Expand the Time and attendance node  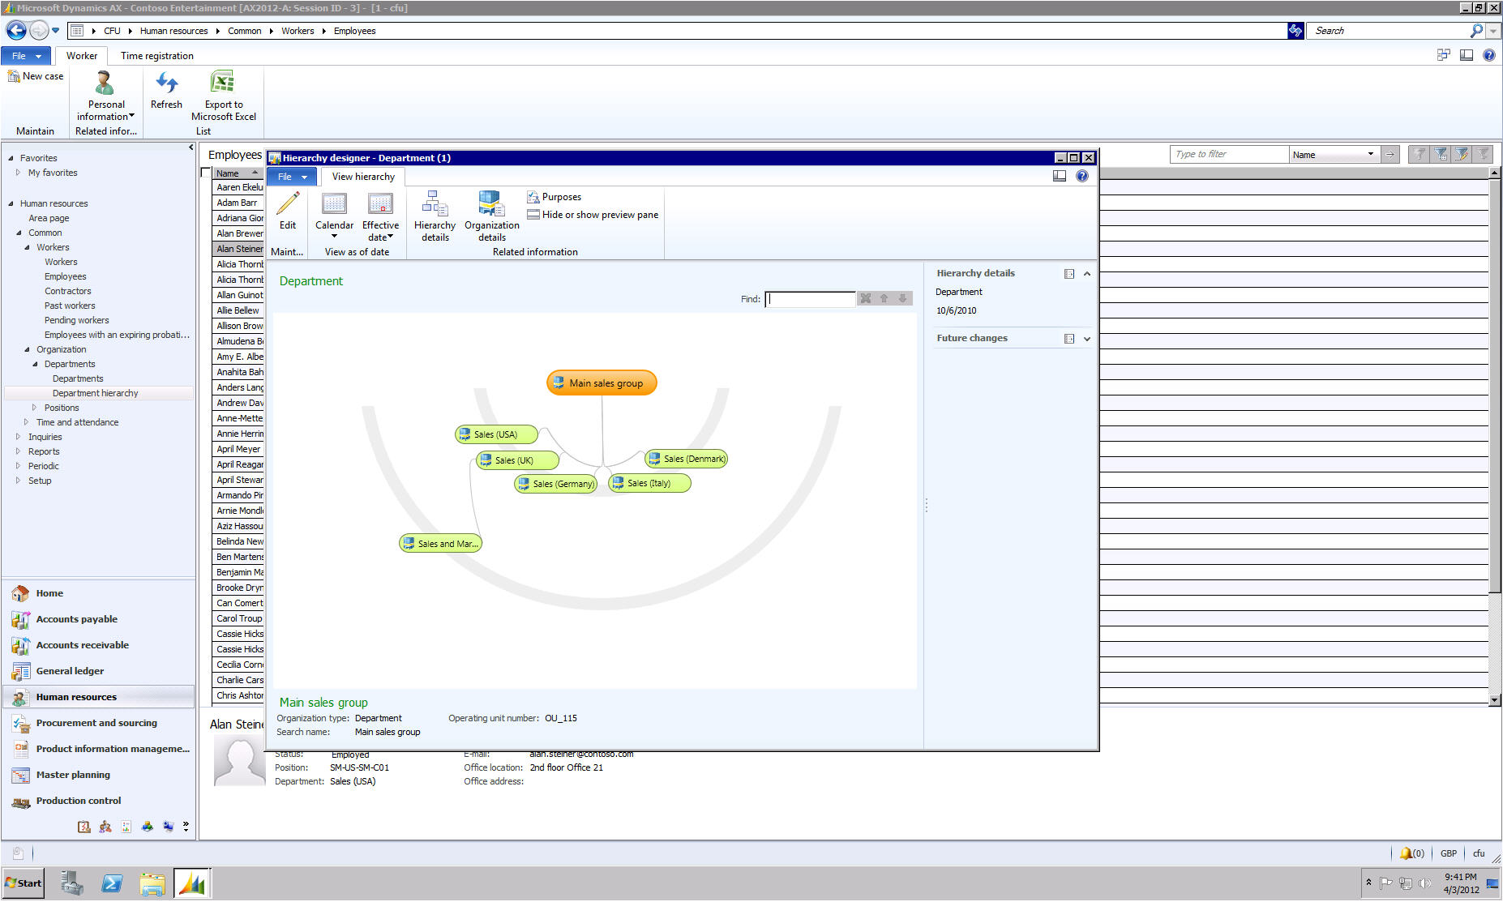point(26,422)
